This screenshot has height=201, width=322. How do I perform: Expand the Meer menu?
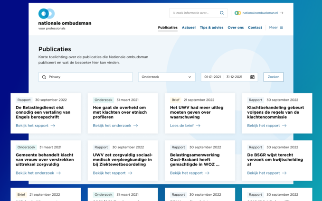276,27
